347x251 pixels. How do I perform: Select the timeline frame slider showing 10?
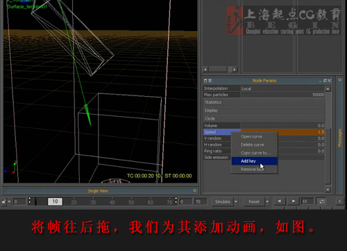pyautogui.click(x=55, y=201)
